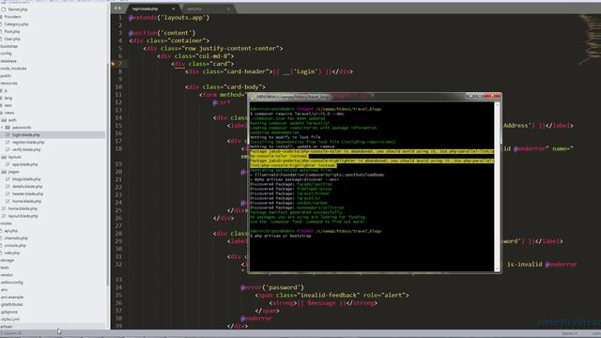Open register.blade.php from the sidebar
Image resolution: width=601 pixels, height=338 pixels.
pyautogui.click(x=28, y=142)
